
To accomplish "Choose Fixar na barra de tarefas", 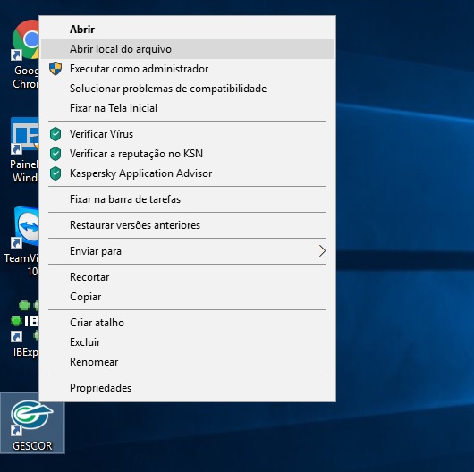I will click(187, 199).
